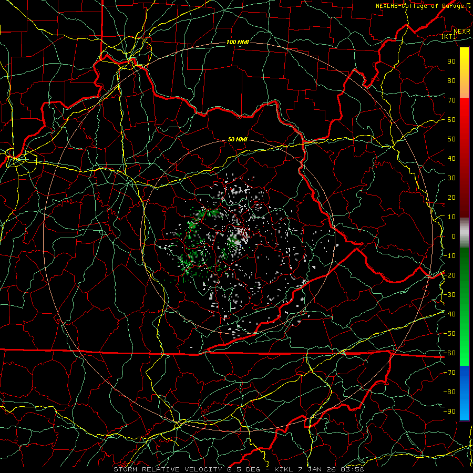Click the 70 value on the velocity scale

pos(451,100)
